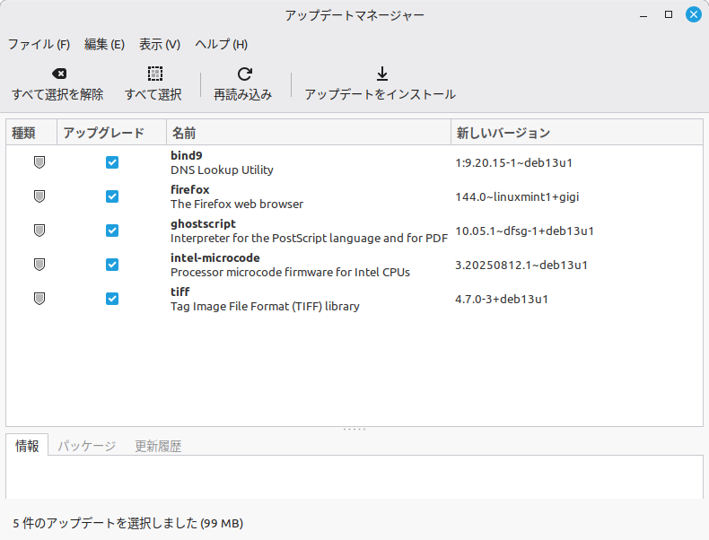Click the shield type icon for bind9
Viewport: 709px width, 540px height.
click(x=39, y=162)
